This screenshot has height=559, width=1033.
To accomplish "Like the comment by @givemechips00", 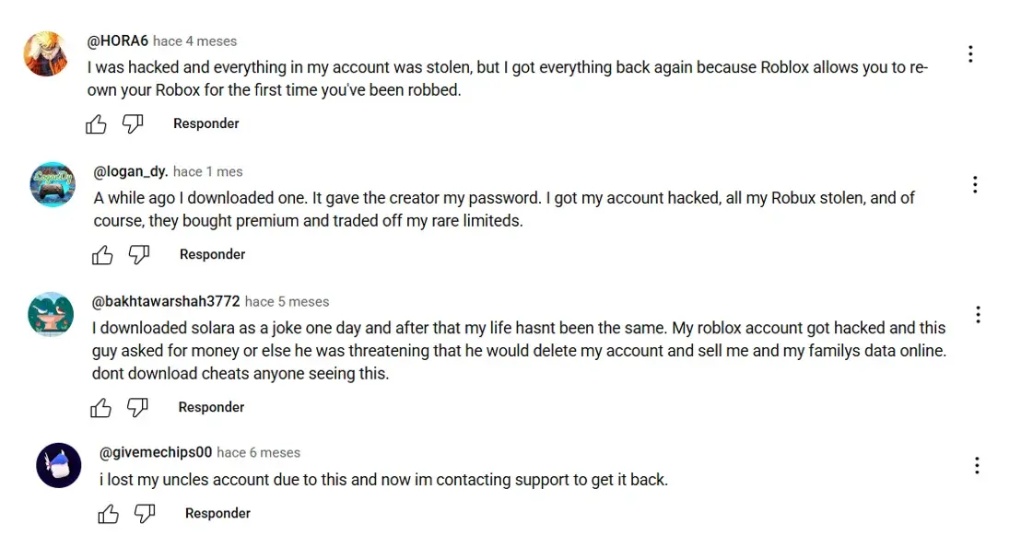I will point(108,514).
